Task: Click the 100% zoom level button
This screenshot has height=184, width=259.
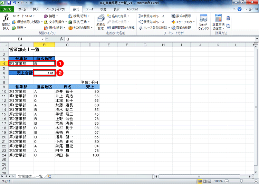Action: [x=218, y=181]
